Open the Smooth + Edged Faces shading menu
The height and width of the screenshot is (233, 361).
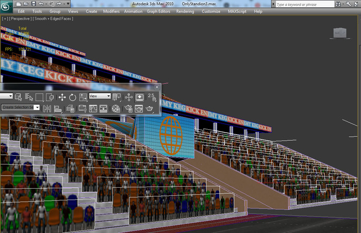point(53,19)
